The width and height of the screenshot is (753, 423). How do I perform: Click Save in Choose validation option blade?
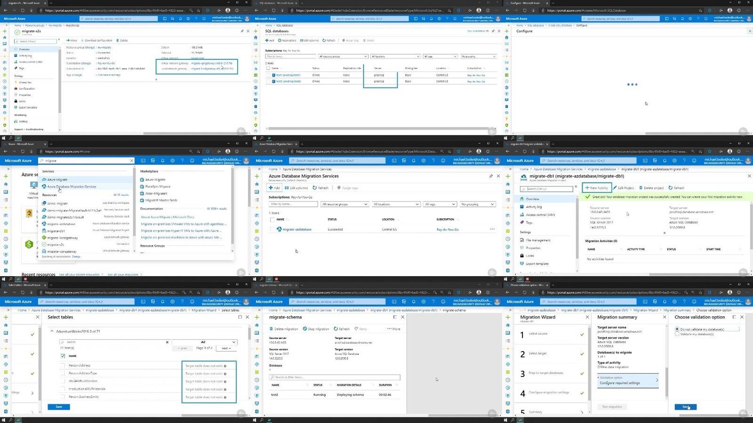[686, 407]
